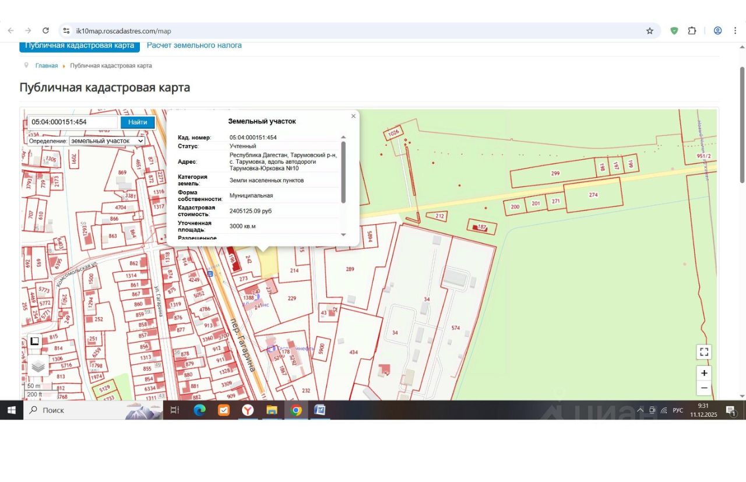This screenshot has height=482, width=746.
Task: Zoom out of the map with minus
Action: coord(704,388)
